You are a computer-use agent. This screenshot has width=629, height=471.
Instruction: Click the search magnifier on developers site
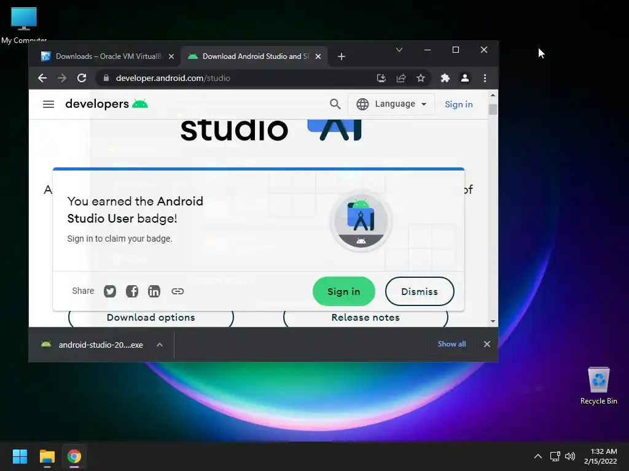coord(335,104)
